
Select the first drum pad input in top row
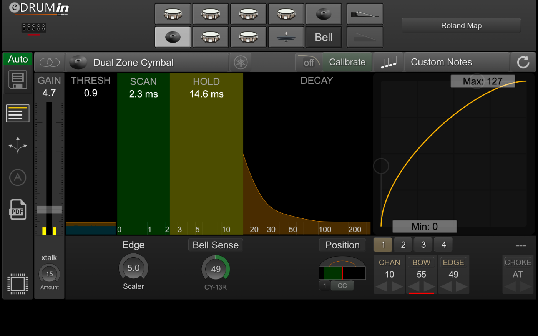173,14
